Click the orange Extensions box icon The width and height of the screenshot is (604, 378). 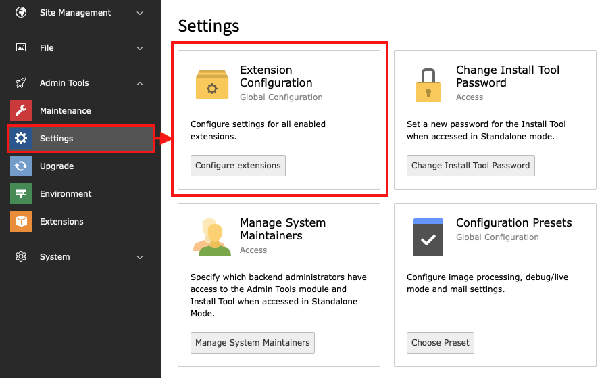pyautogui.click(x=21, y=221)
